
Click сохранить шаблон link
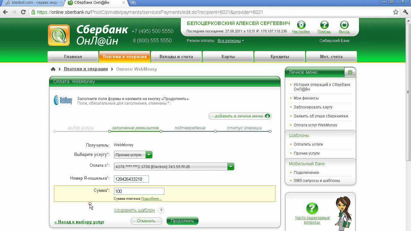click(x=135, y=210)
